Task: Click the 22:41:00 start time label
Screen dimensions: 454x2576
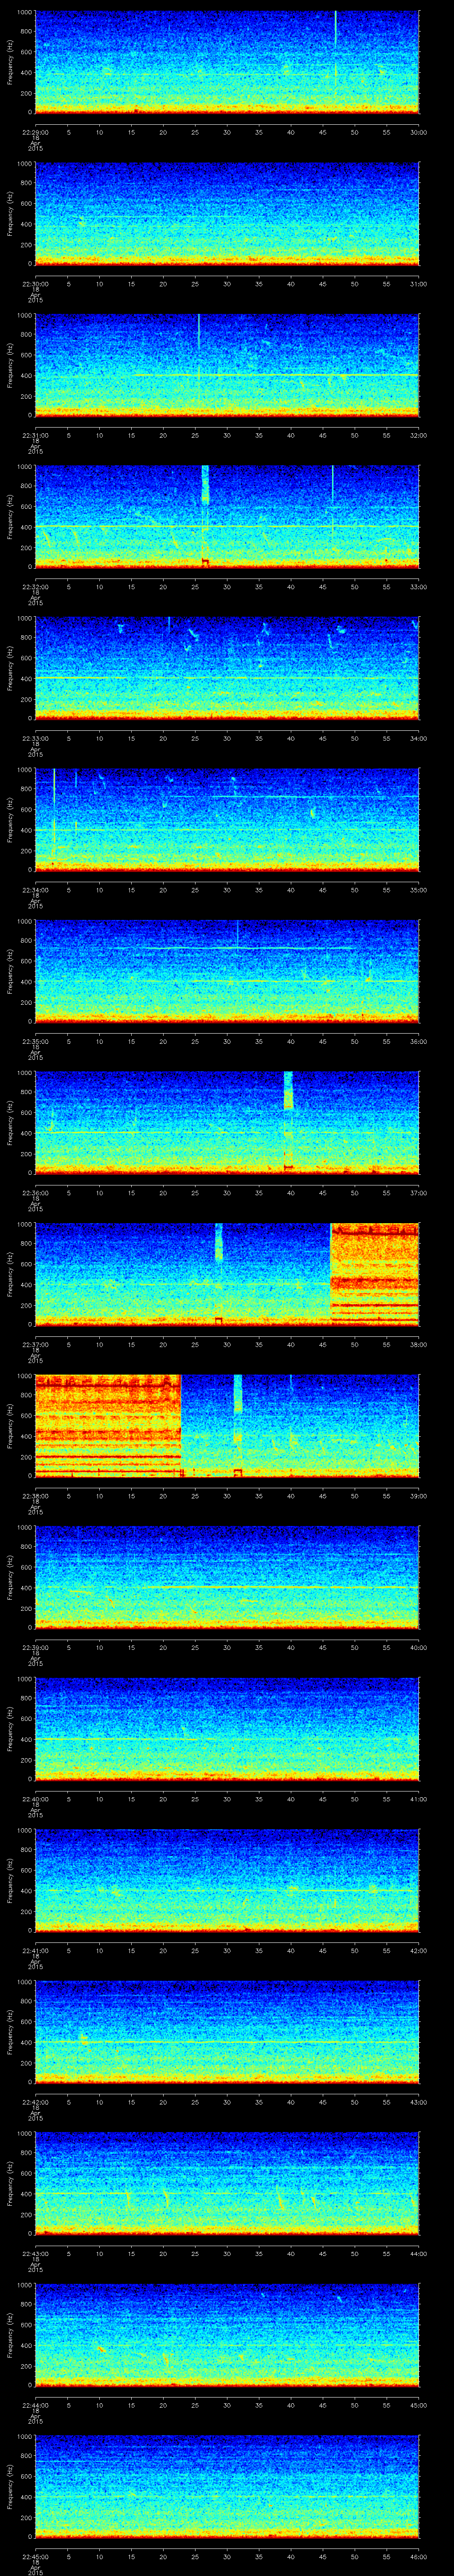Action: (35, 1950)
